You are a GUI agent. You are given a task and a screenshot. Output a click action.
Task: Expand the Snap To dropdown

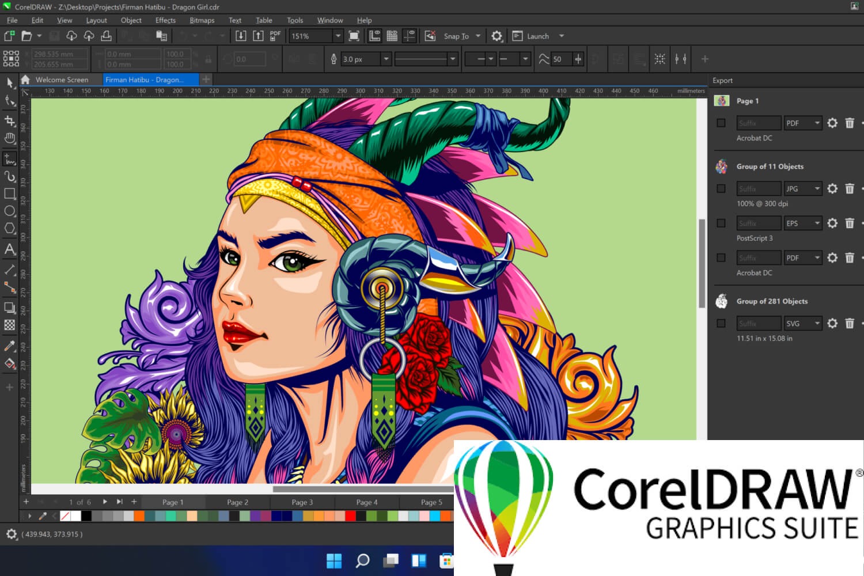[478, 36]
